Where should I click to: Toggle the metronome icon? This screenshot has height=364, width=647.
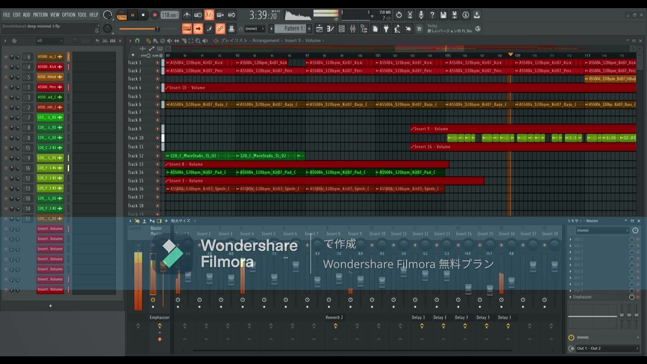tap(187, 15)
